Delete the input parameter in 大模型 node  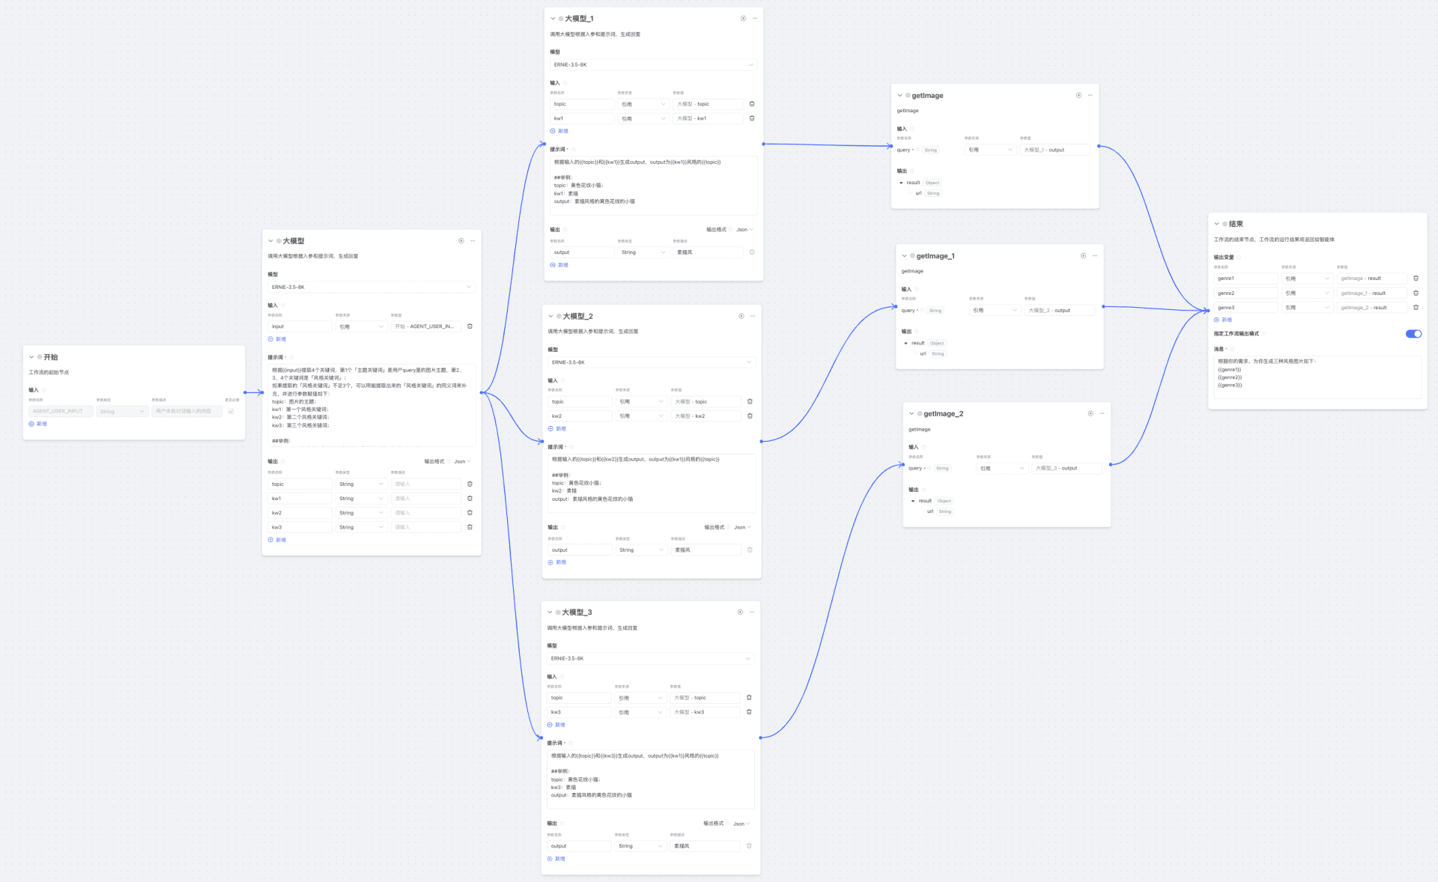(x=470, y=326)
